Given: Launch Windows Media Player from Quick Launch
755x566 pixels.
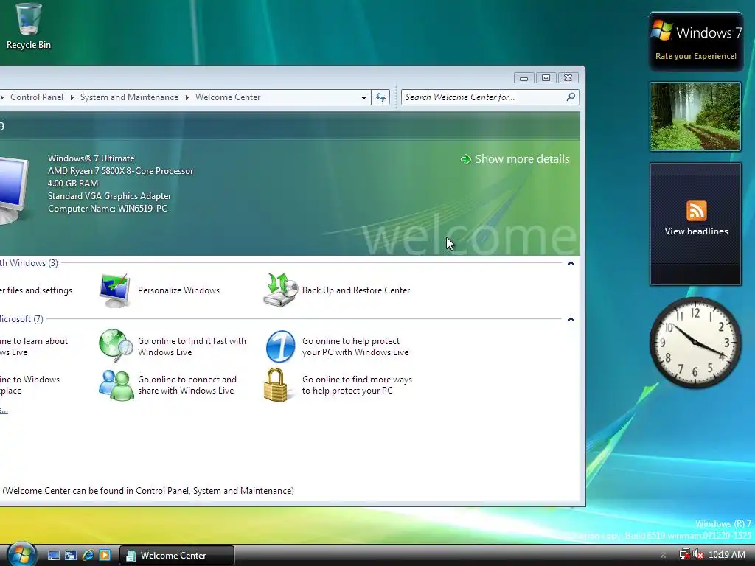Looking at the screenshot, I should click(105, 556).
